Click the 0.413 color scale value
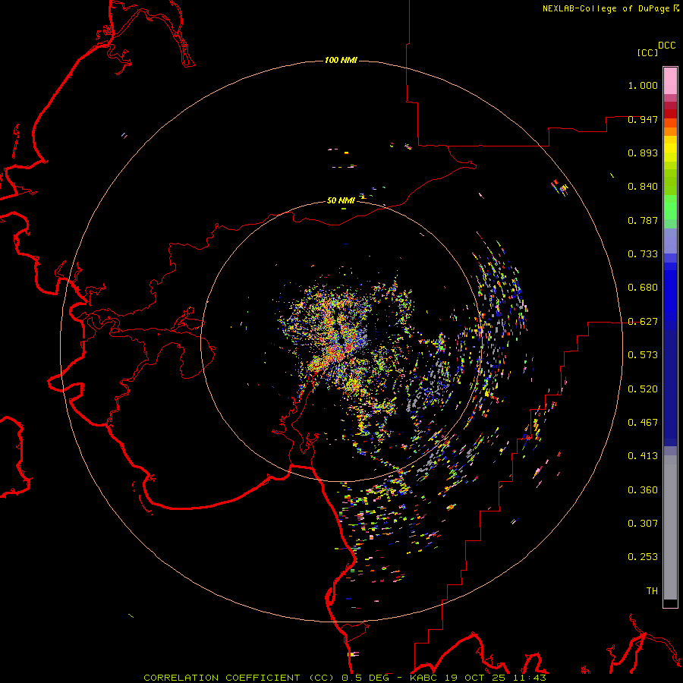683x683 pixels. coord(643,456)
